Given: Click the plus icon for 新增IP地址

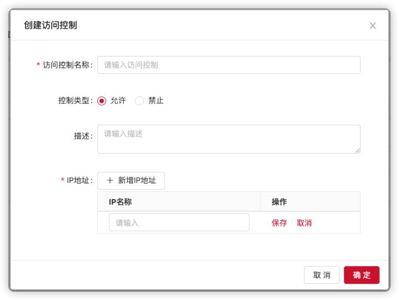Looking at the screenshot, I should tap(109, 180).
